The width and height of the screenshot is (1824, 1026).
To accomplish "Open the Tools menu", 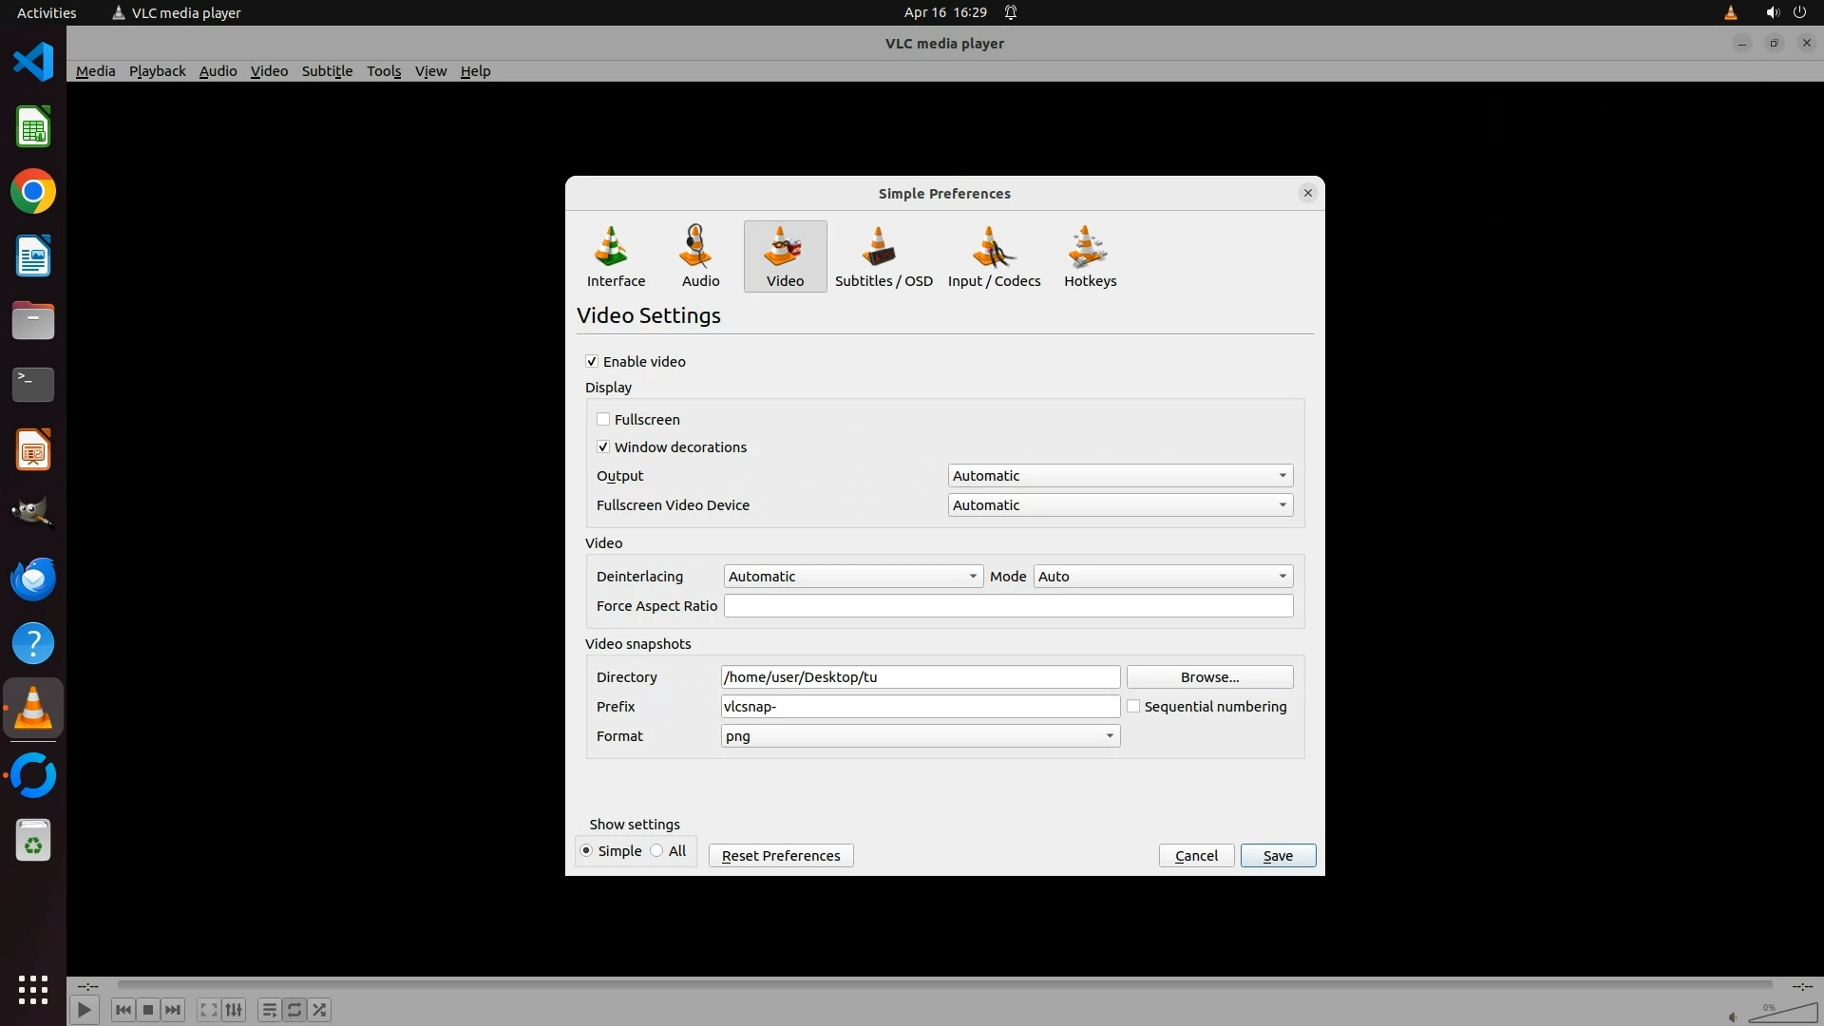I will click(x=384, y=71).
